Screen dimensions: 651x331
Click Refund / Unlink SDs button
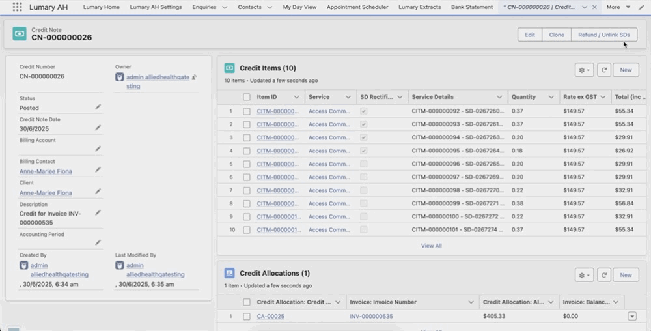[604, 35]
